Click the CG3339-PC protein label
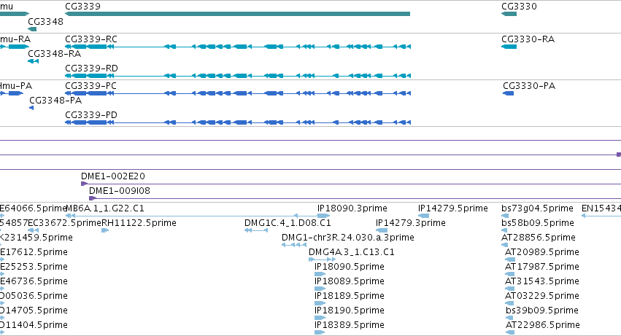Viewport: 621px width, 336px height. pyautogui.click(x=90, y=86)
